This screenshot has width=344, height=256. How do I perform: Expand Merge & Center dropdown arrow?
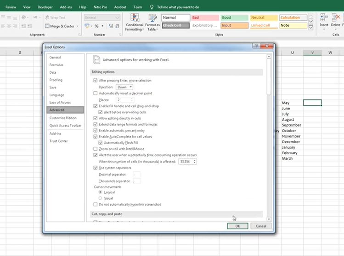78,26
